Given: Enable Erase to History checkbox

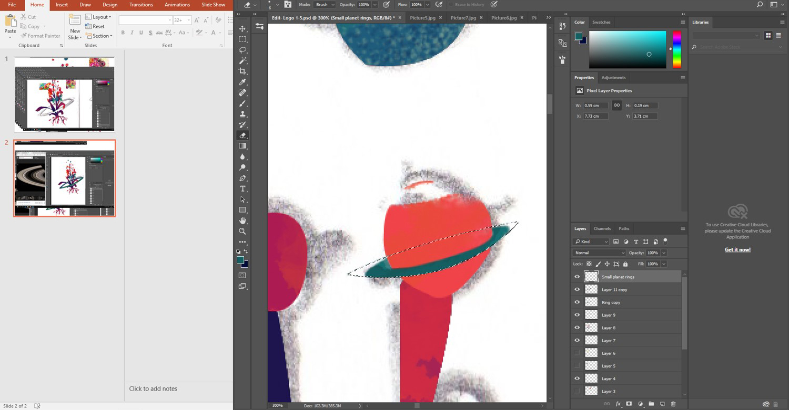Looking at the screenshot, I should pyautogui.click(x=452, y=5).
